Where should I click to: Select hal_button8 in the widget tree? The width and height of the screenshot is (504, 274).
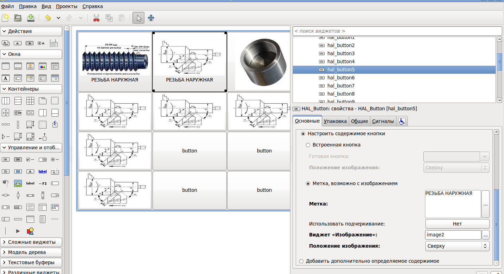pyautogui.click(x=395, y=94)
